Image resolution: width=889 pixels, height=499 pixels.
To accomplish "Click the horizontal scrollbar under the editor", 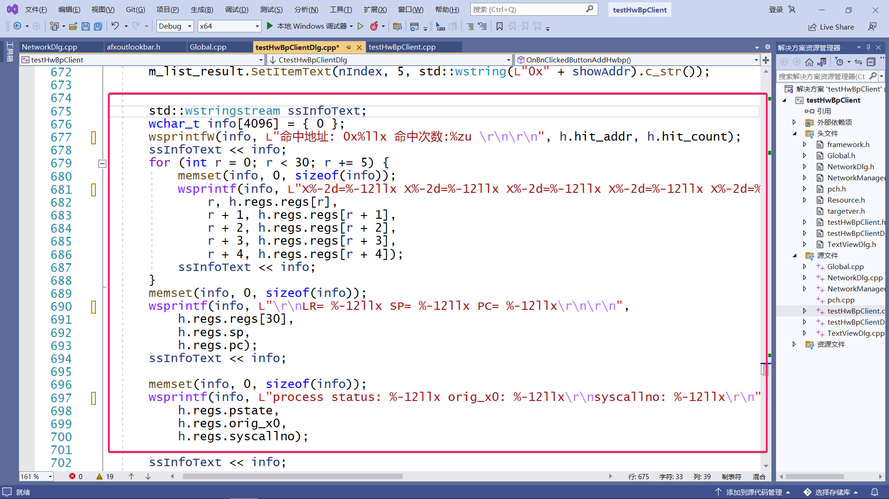I will coord(294,476).
